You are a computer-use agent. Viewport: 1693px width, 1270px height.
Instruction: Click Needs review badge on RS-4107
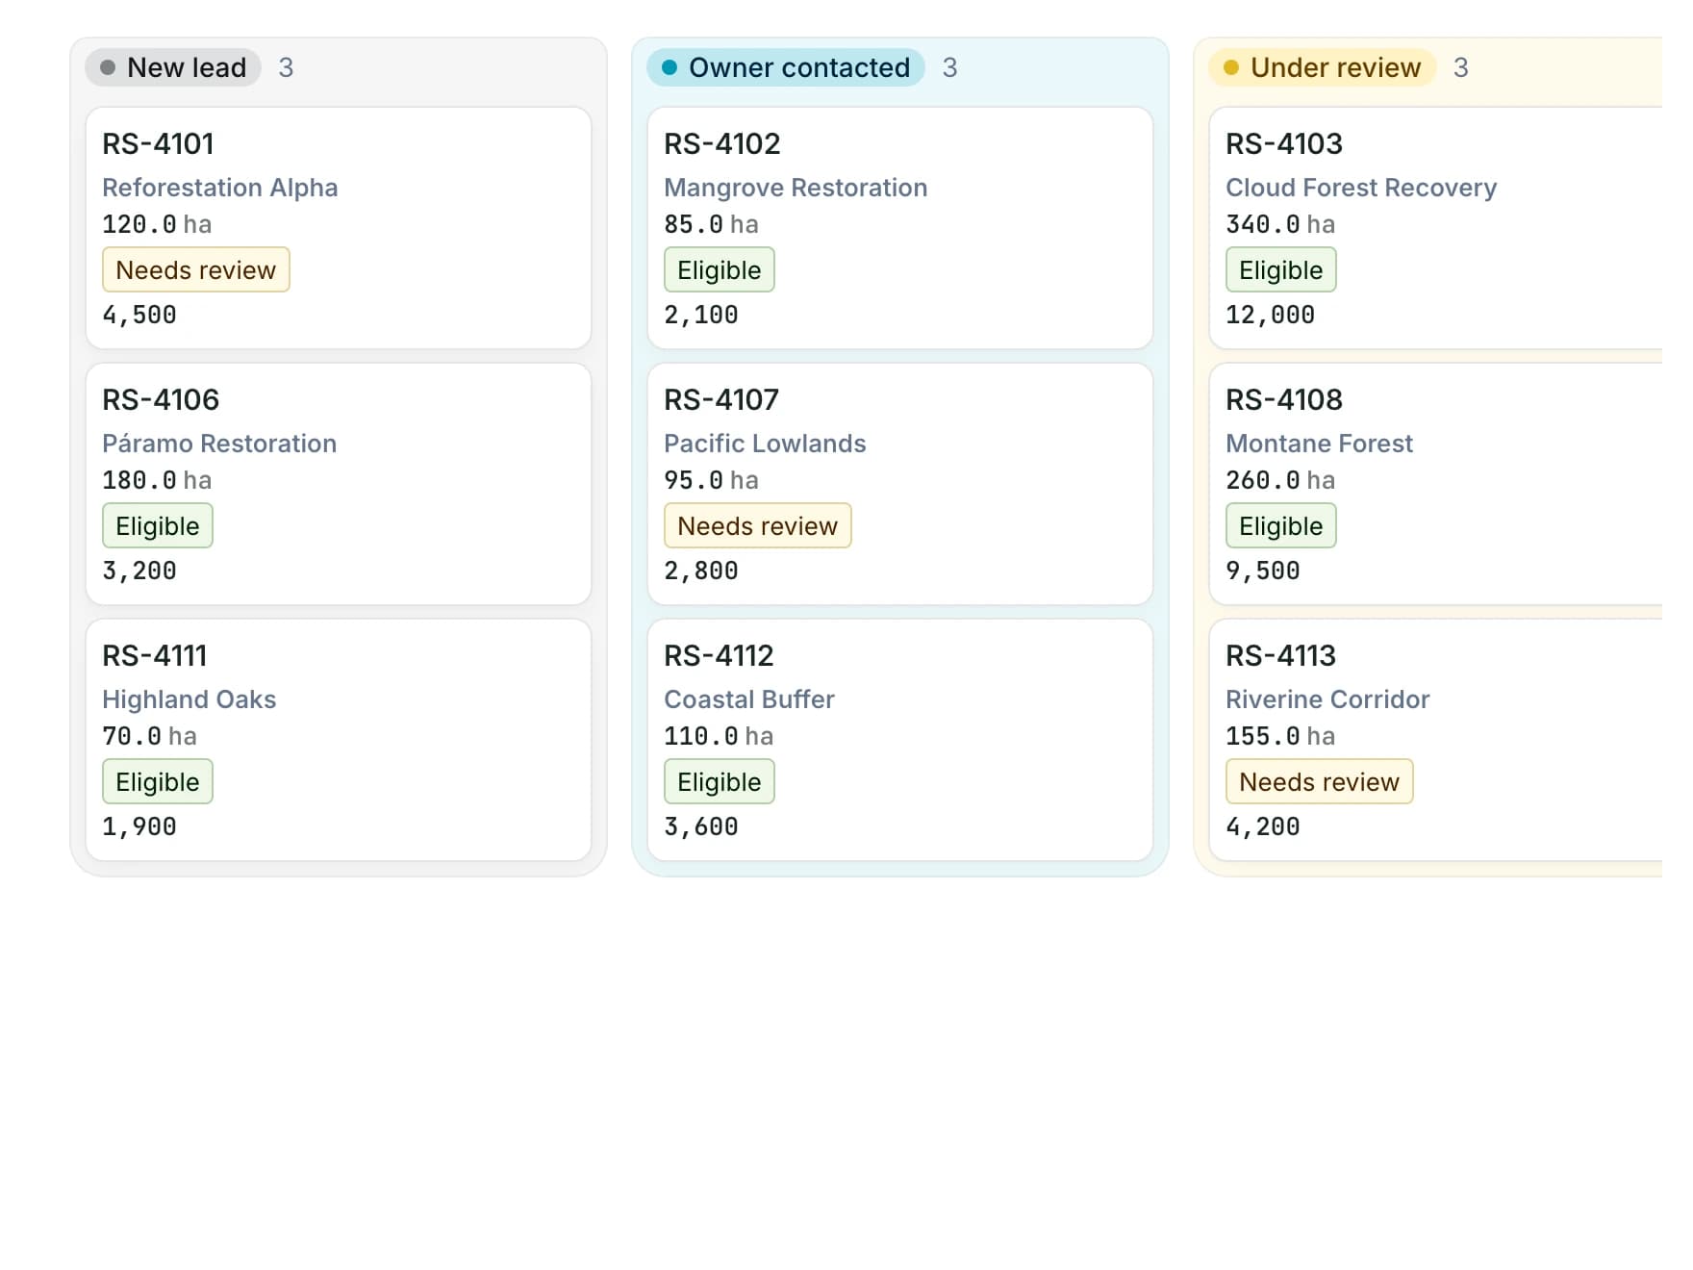tap(758, 526)
